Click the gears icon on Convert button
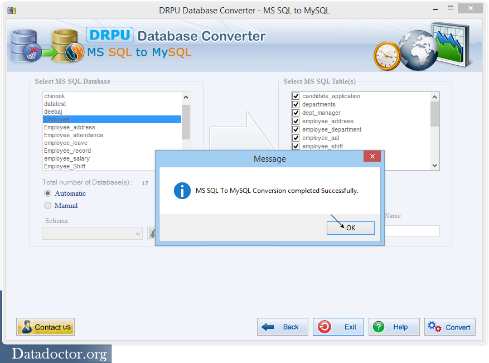Viewport: 489px width, 363px height. click(434, 327)
